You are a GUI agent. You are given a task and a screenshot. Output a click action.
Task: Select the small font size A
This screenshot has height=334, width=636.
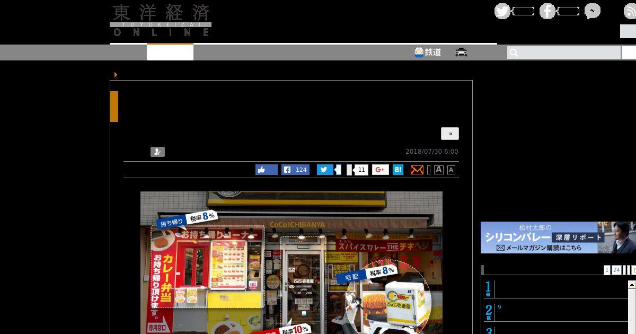click(x=451, y=170)
